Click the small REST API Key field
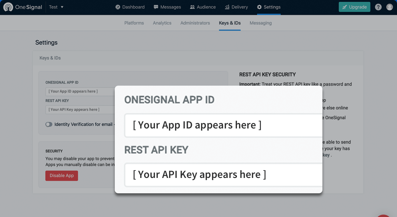This screenshot has width=397, height=217. click(80, 110)
